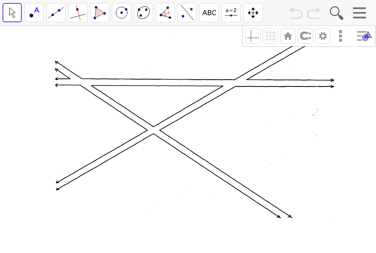Select the Angle tool

(x=165, y=13)
